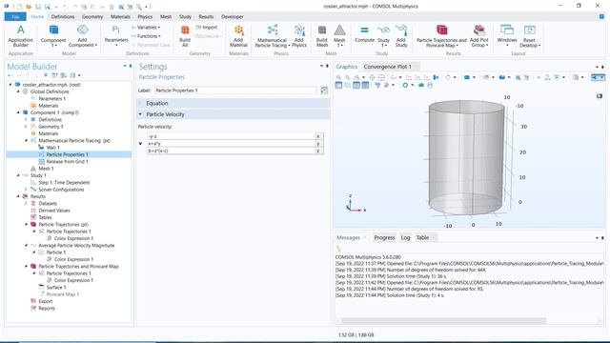Click the zoom extents graphics icon
This screenshot has width=610, height=343.
pos(381,77)
